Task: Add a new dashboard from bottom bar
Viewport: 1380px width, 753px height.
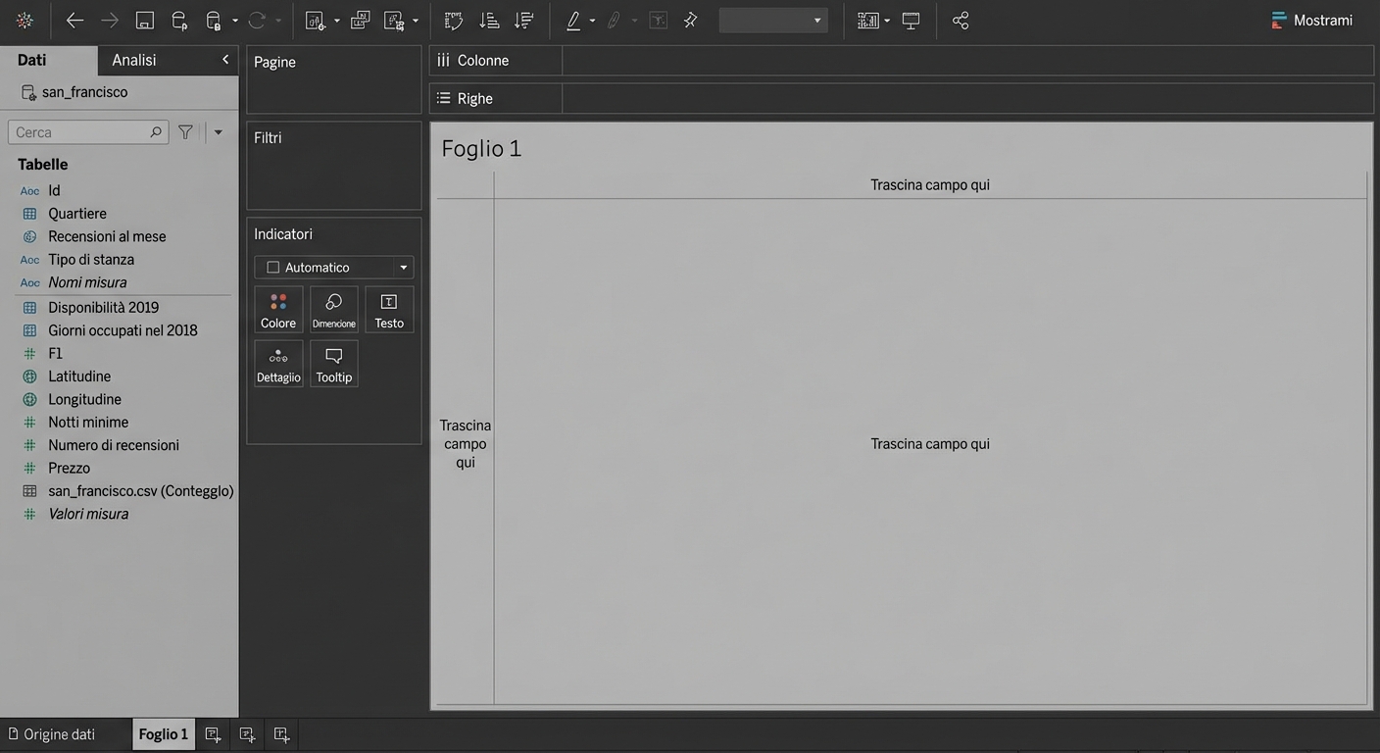Action: [x=247, y=734]
